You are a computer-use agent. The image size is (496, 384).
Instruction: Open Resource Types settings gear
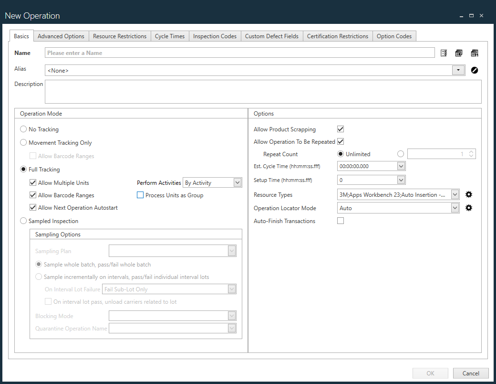tap(469, 194)
